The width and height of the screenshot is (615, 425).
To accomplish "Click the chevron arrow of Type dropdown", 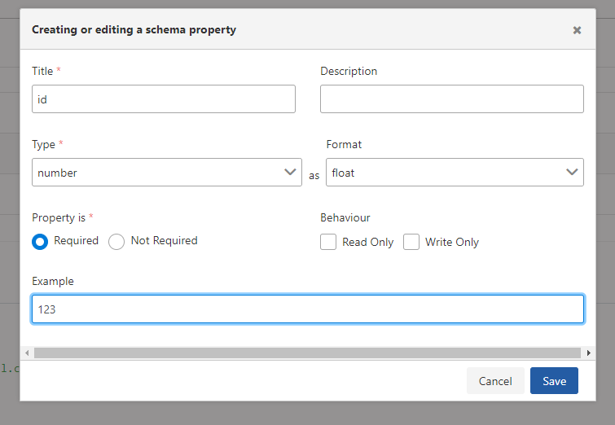I will tap(289, 173).
